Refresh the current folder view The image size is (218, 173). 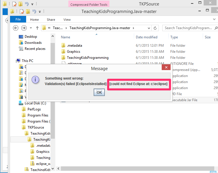[x=155, y=28]
